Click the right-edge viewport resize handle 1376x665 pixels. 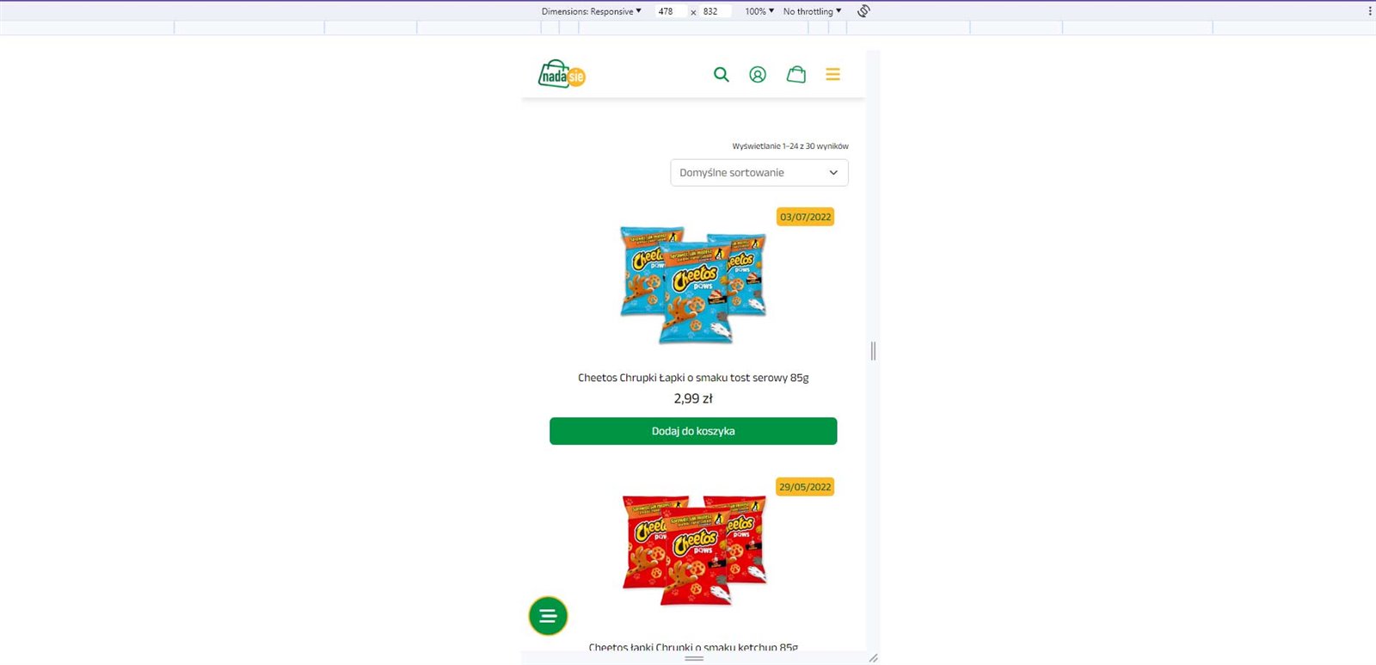coord(873,350)
